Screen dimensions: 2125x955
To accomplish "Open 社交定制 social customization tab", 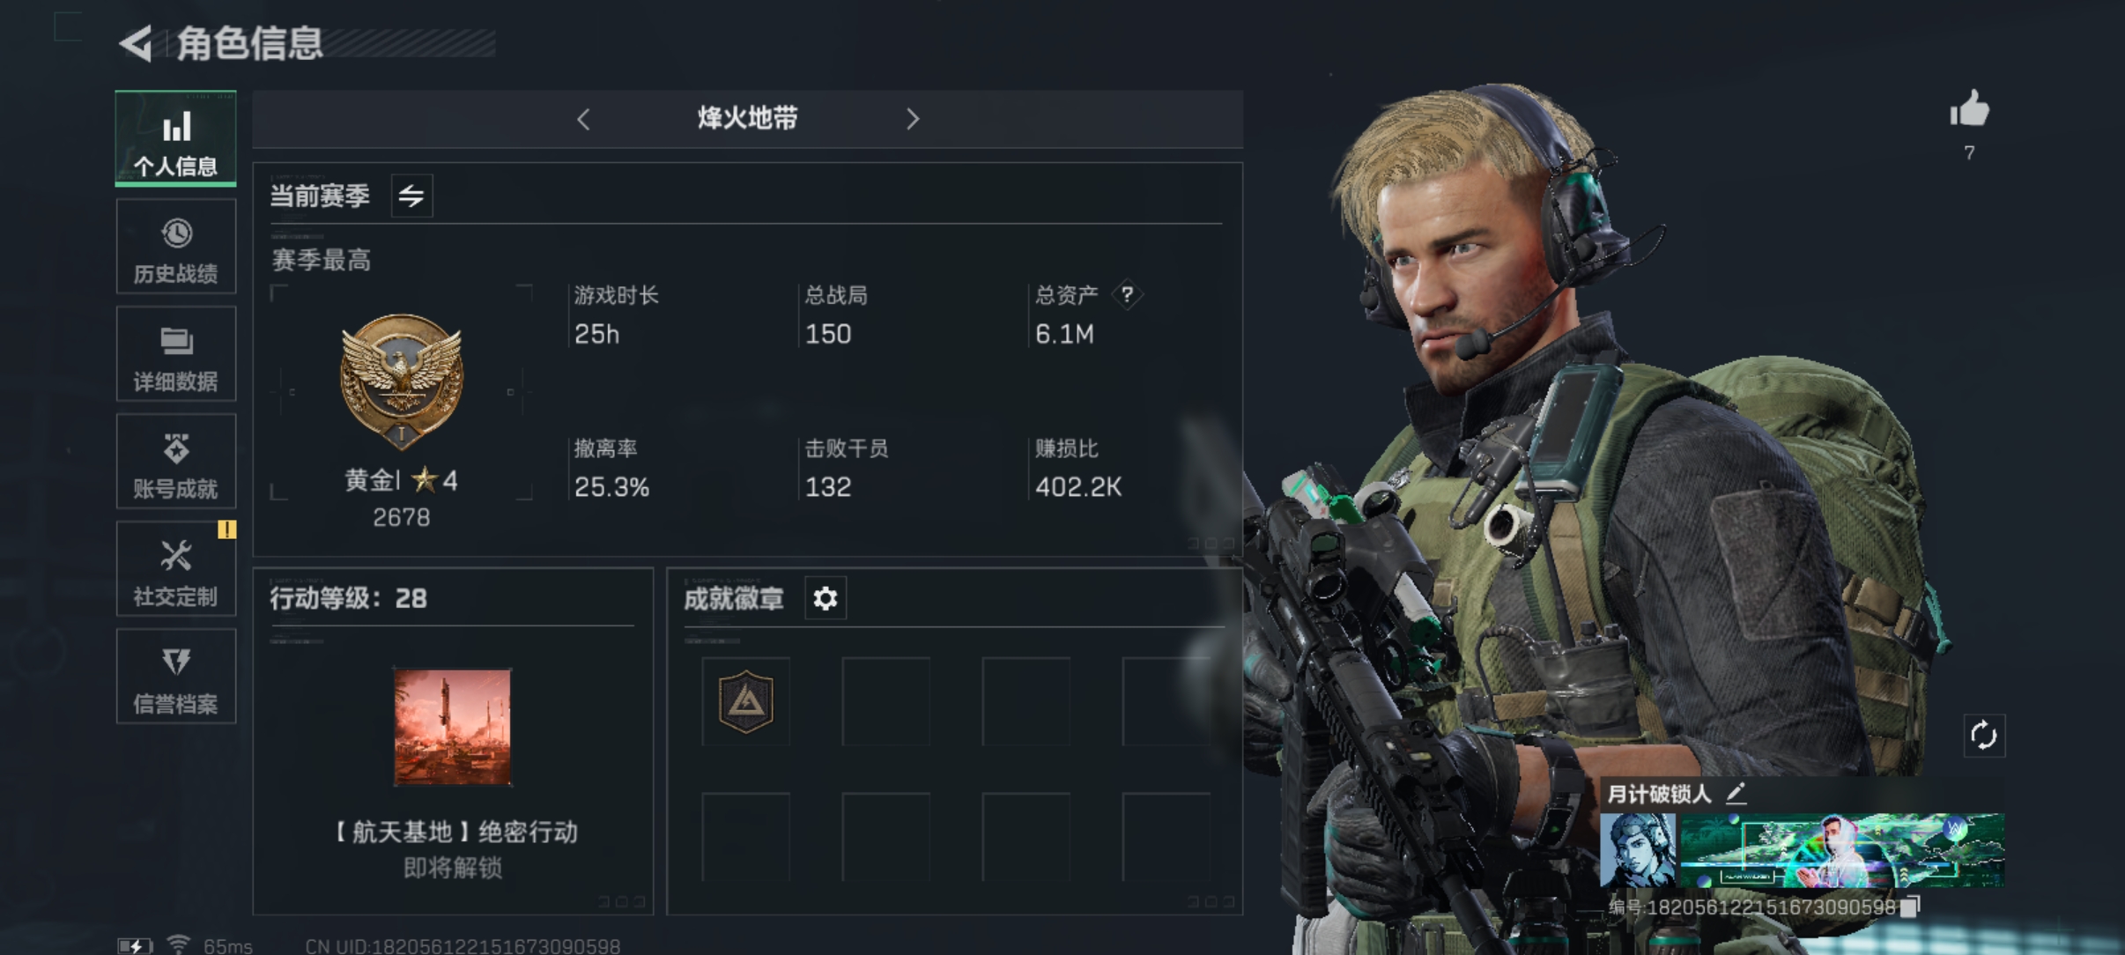I will 176,569.
